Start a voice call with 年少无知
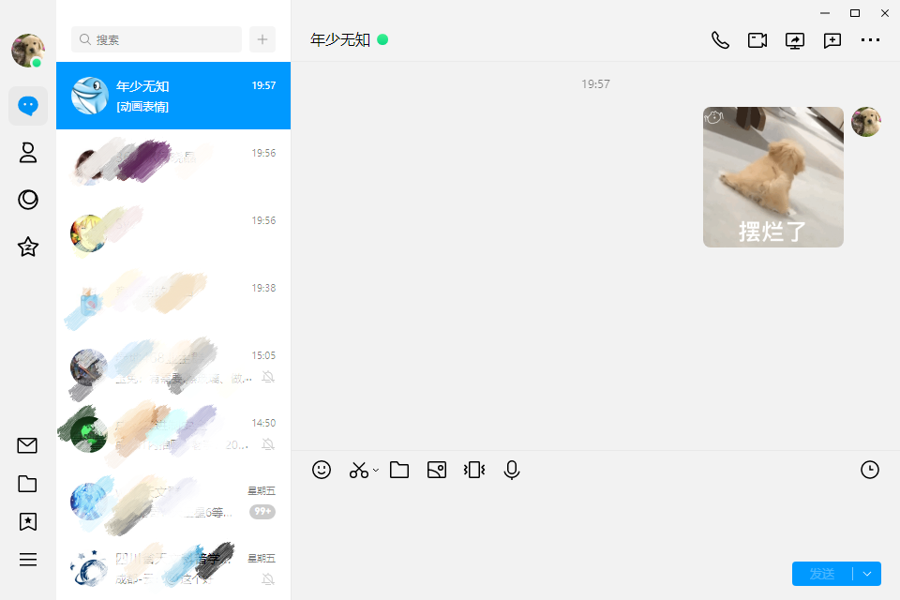This screenshot has height=600, width=900. (720, 40)
